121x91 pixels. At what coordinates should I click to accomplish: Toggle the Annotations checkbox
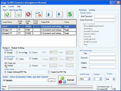tap(82, 29)
